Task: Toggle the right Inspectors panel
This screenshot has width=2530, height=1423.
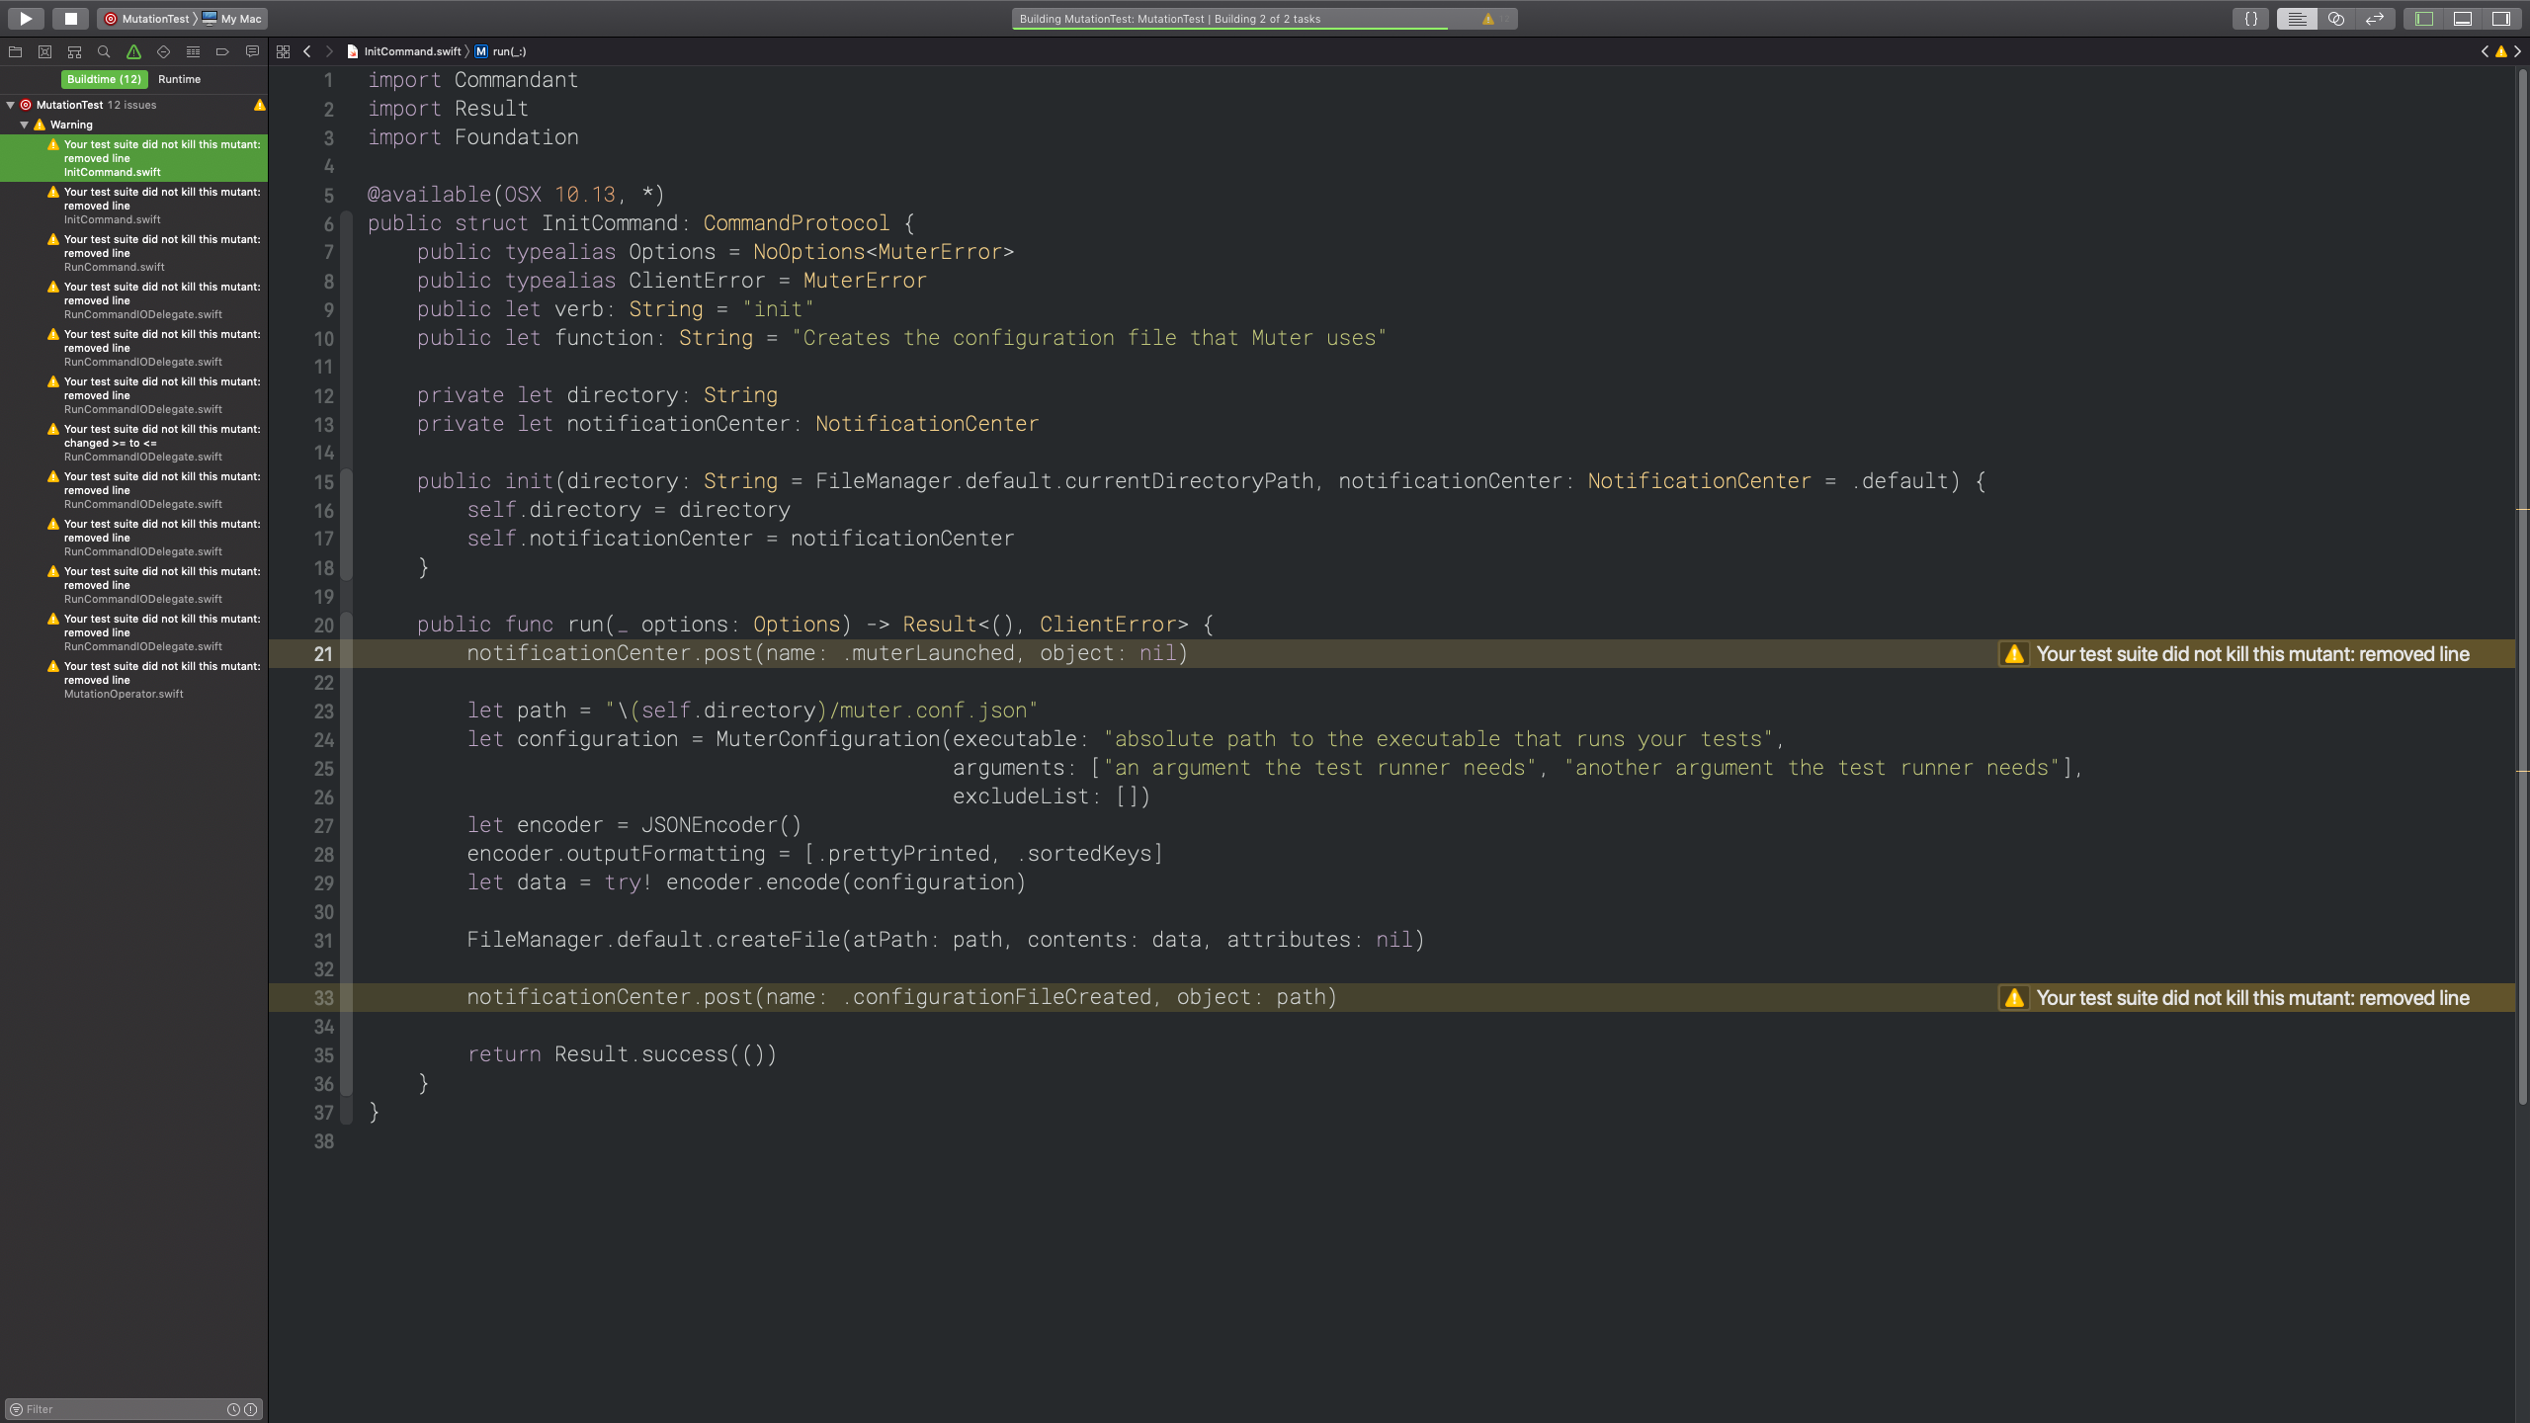Action: tap(2501, 19)
